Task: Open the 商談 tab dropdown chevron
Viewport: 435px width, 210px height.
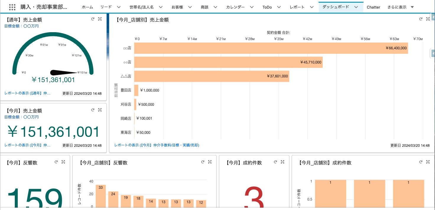Action: (215, 7)
